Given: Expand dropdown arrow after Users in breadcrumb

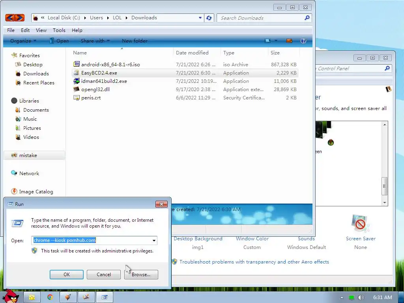Looking at the screenshot, I should (x=108, y=18).
